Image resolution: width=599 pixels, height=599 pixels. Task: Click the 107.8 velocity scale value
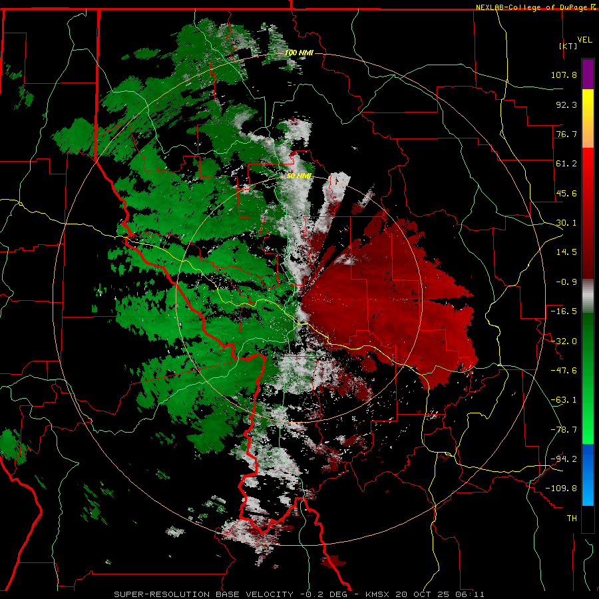564,75
